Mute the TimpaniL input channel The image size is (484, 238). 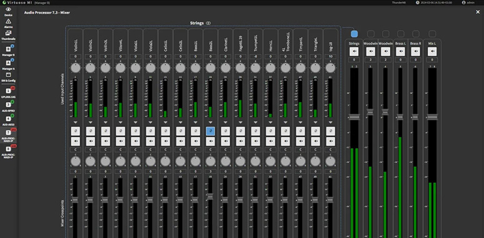301,142
